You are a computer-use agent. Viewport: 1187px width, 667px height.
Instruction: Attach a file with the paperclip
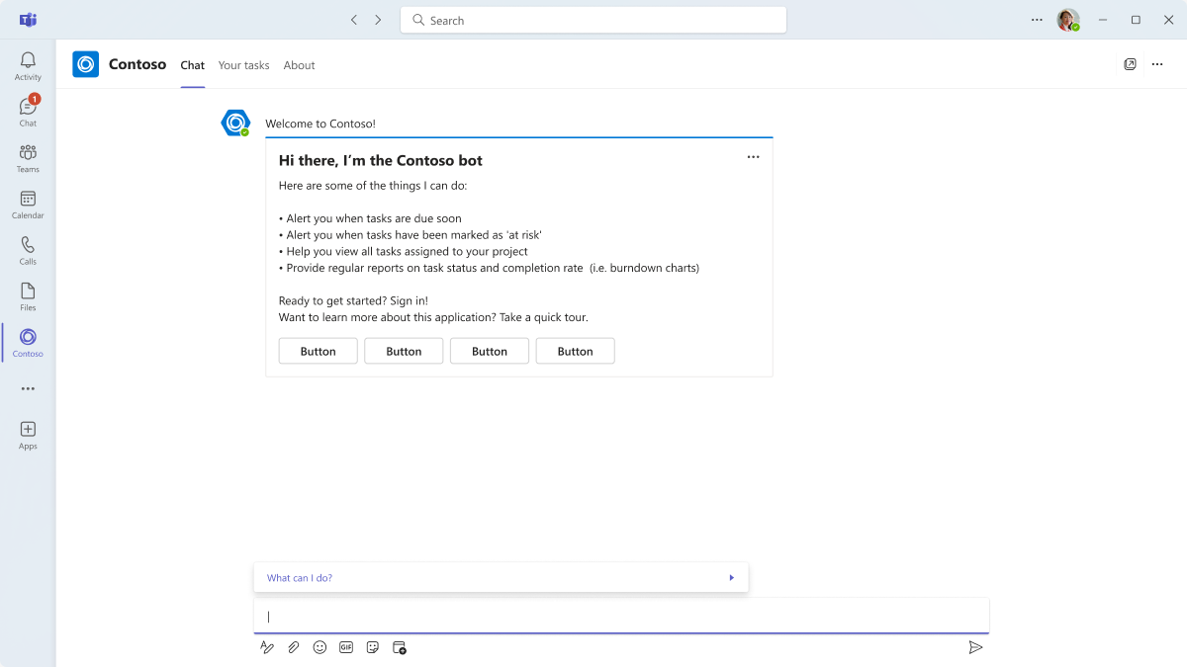(293, 647)
